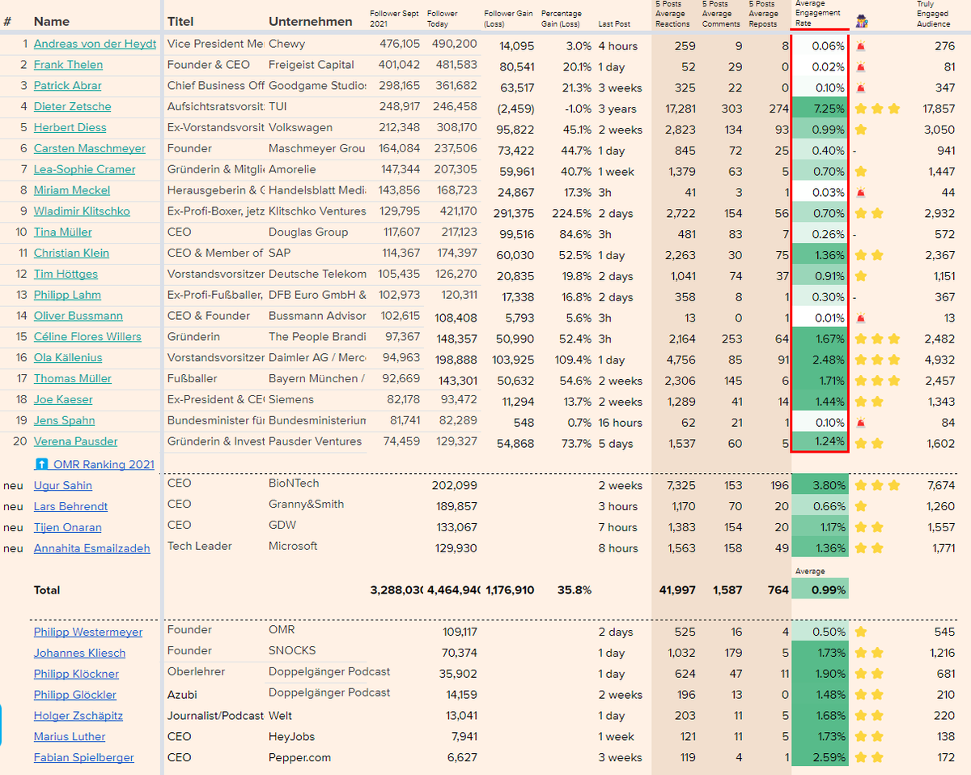Open the Frank Thelen name link
This screenshot has width=971, height=775.
[x=68, y=65]
